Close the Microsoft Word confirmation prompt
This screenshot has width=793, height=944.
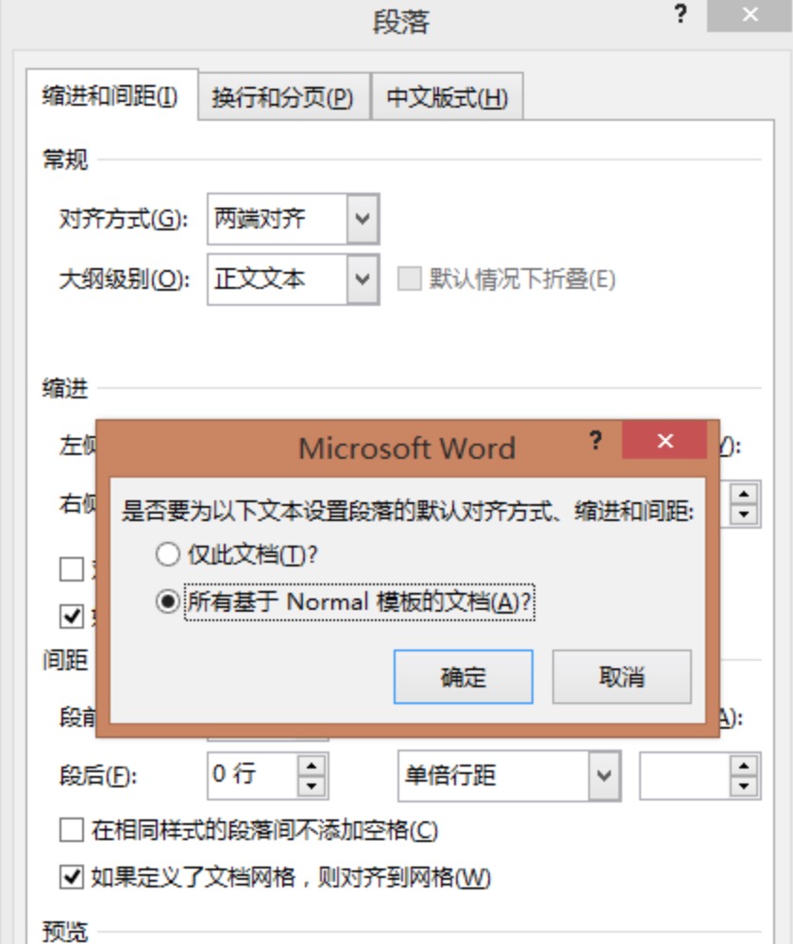click(x=664, y=441)
